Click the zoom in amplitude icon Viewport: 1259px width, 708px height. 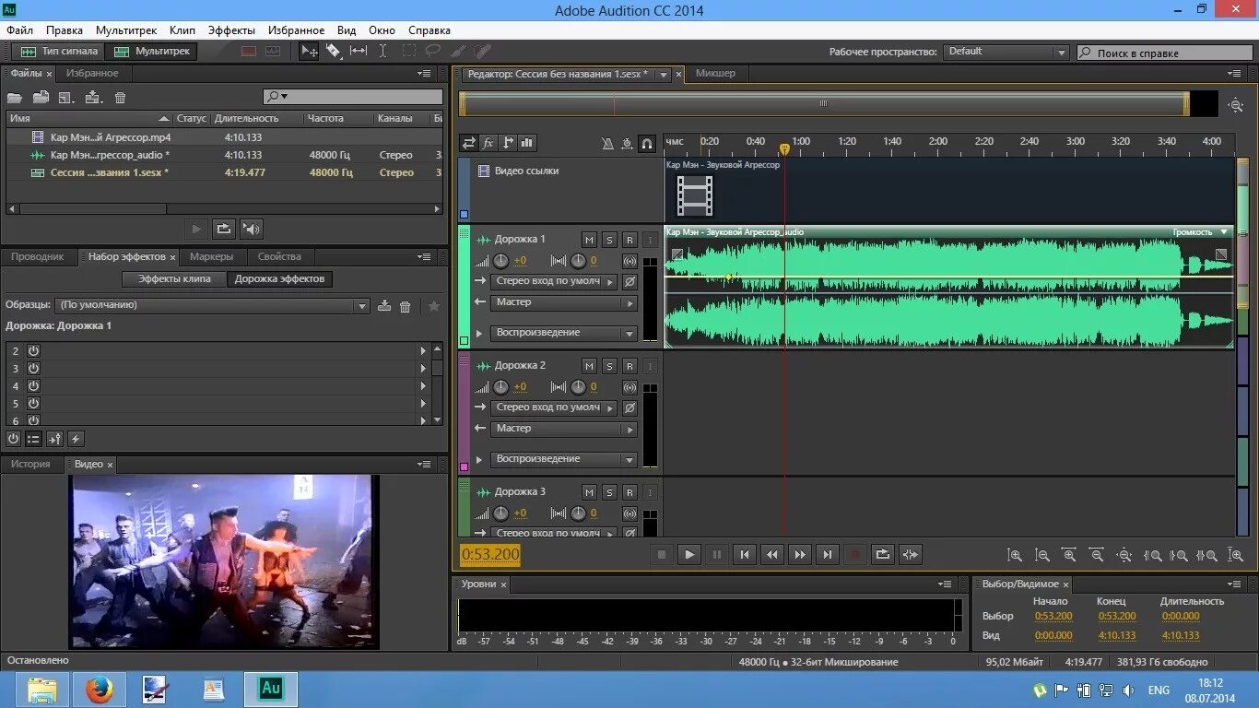pyautogui.click(x=1015, y=555)
